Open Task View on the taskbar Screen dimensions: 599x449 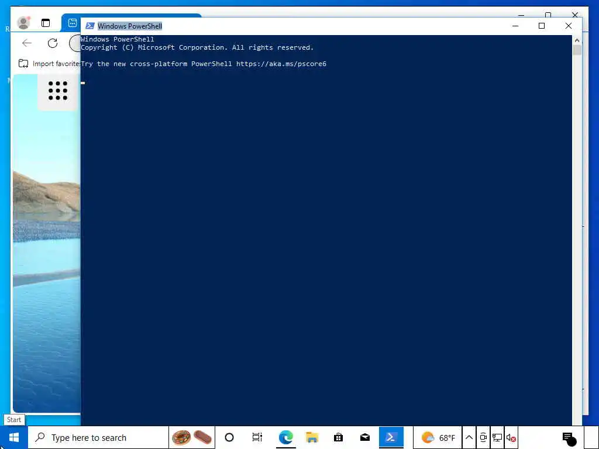pyautogui.click(x=257, y=437)
